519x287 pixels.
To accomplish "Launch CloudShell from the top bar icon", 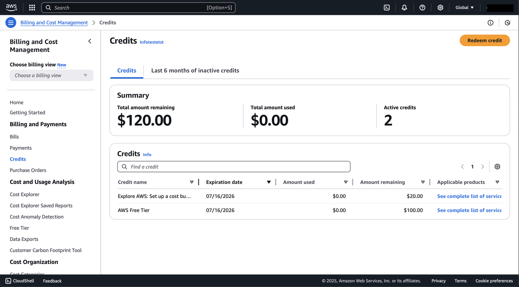I will point(387,8).
